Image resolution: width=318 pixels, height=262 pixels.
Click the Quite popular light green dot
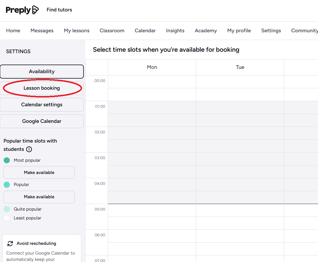tap(7, 209)
